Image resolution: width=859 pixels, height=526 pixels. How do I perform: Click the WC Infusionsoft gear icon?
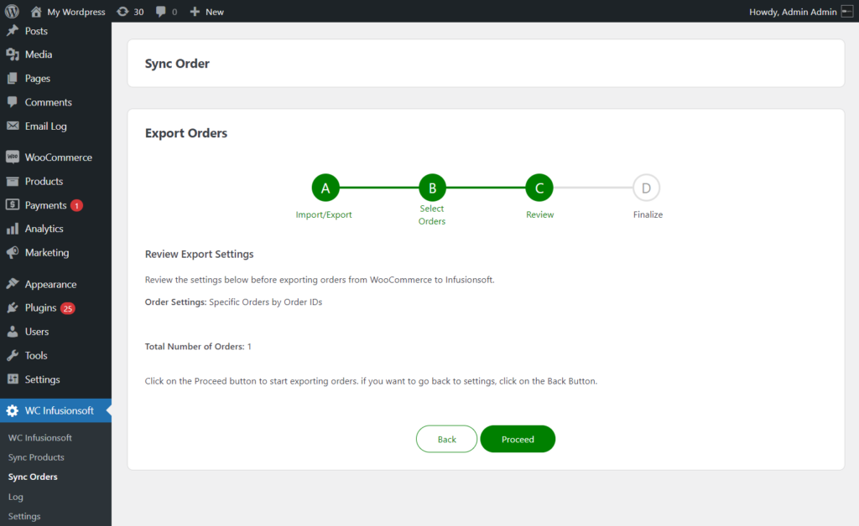tap(13, 410)
